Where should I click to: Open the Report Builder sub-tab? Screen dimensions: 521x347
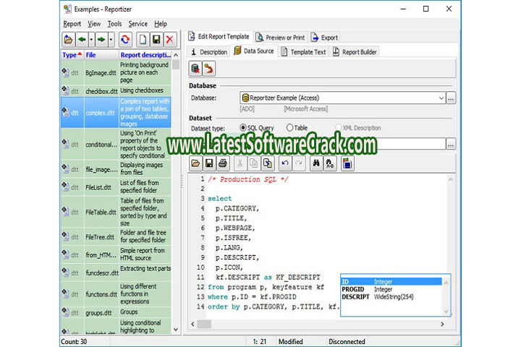(355, 52)
